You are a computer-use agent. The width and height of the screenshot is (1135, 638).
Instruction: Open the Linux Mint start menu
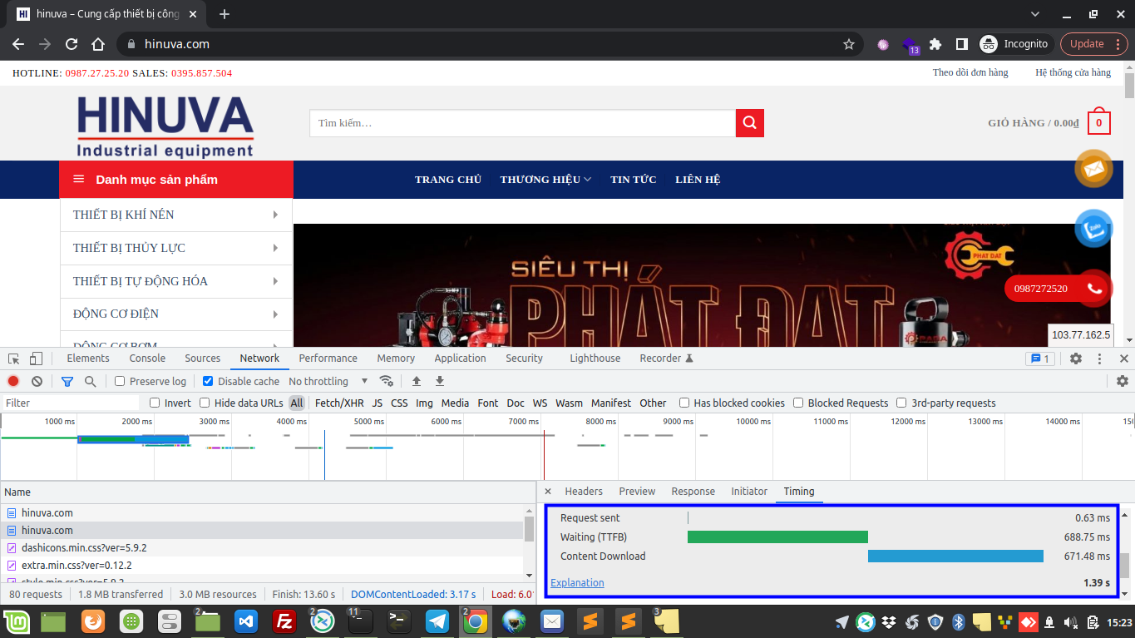point(15,621)
